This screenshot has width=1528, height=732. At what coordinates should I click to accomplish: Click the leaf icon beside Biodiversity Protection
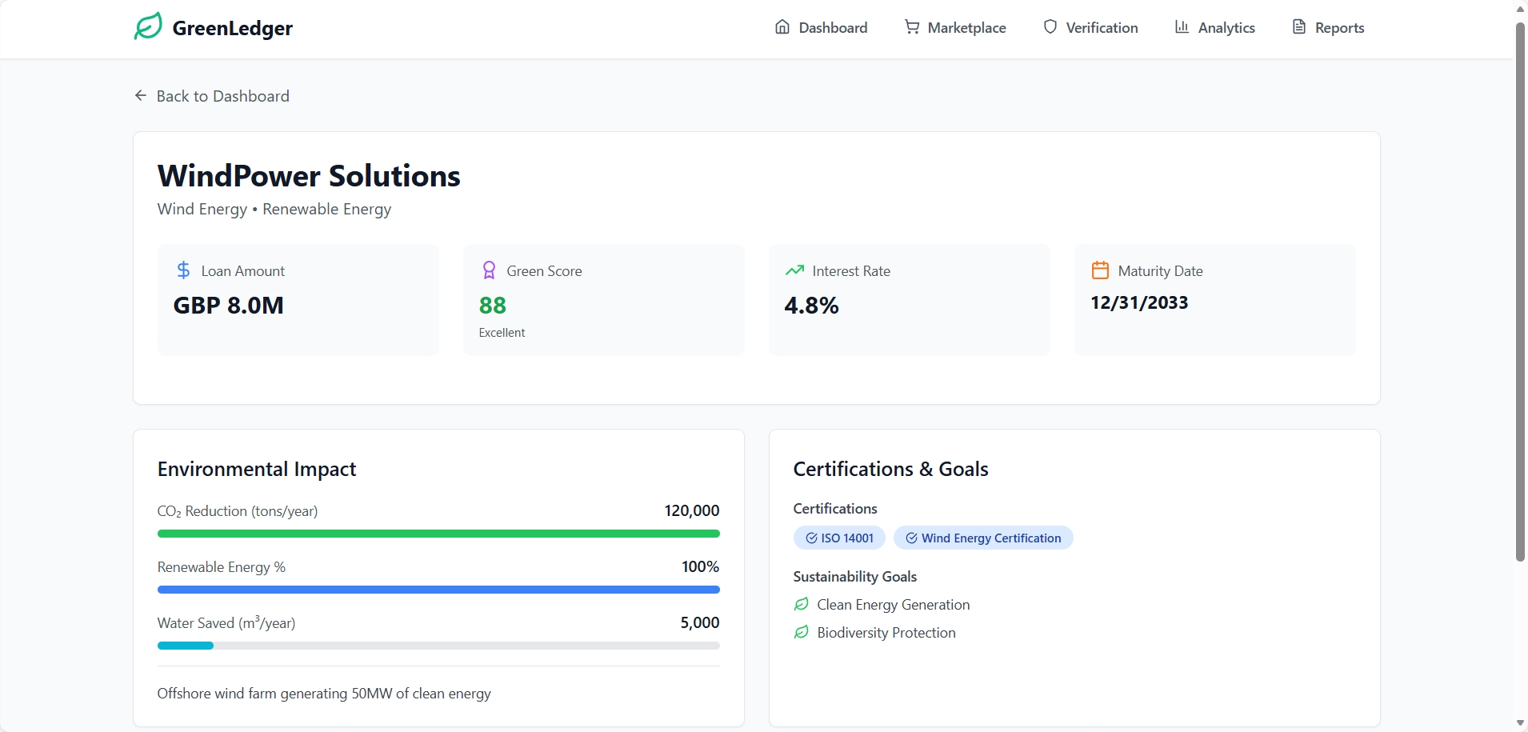tap(801, 632)
